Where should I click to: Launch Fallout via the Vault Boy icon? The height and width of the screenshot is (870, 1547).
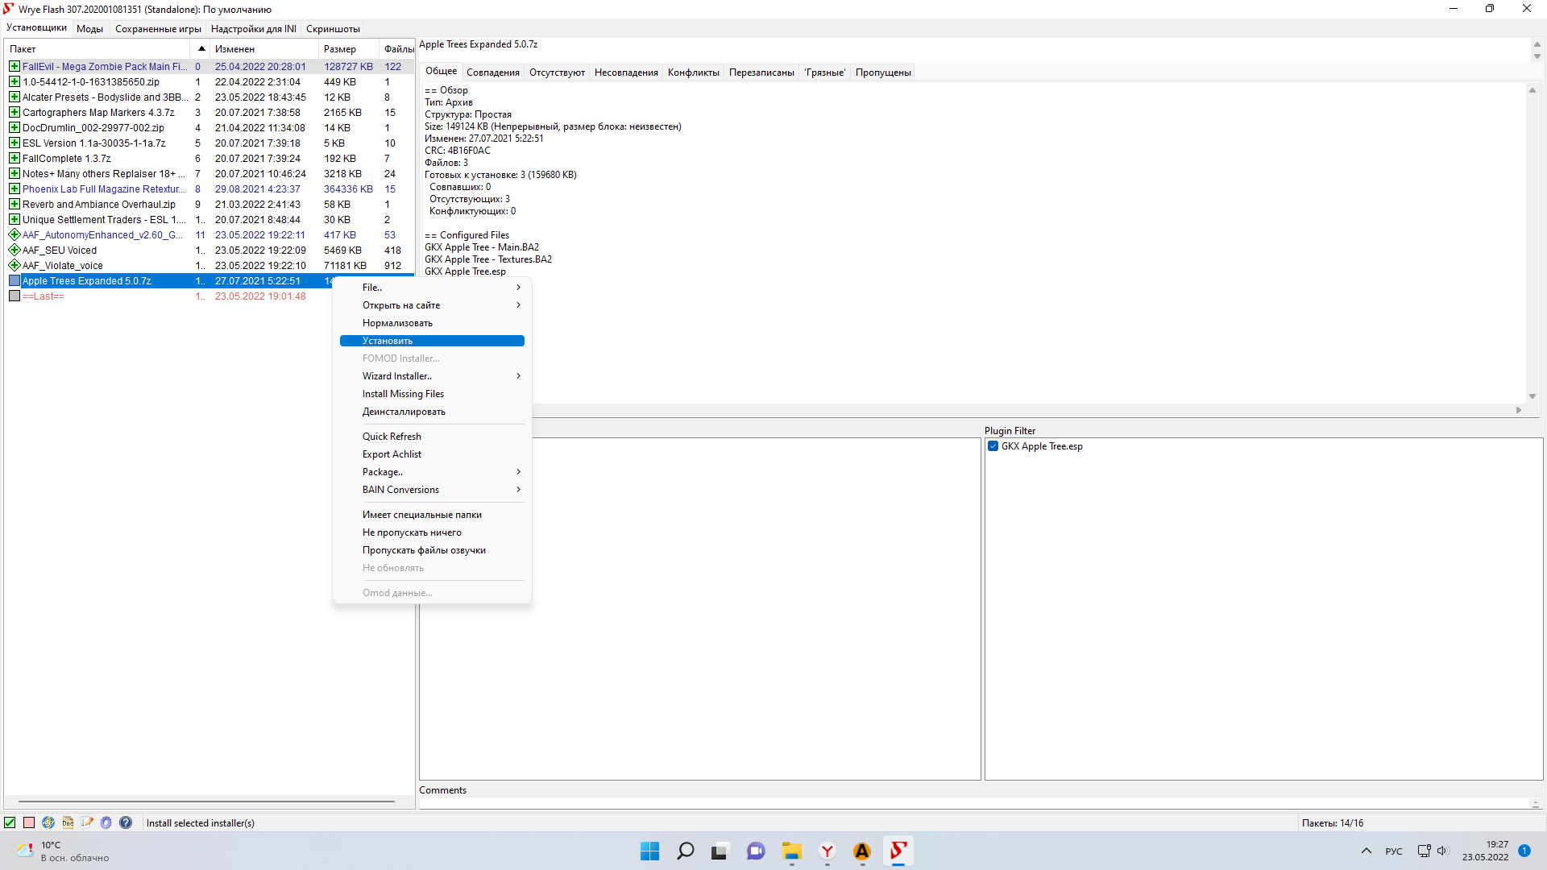[48, 822]
